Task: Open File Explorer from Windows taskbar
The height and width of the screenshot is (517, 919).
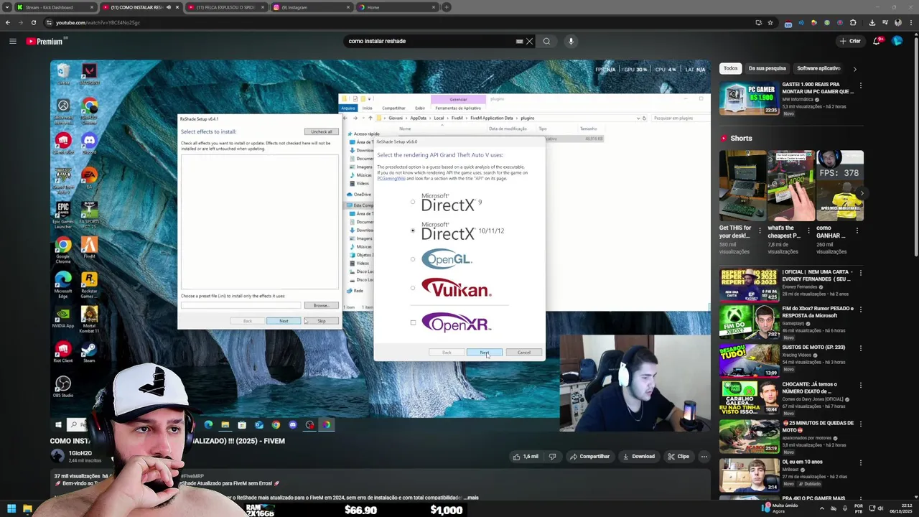Action: [27, 509]
